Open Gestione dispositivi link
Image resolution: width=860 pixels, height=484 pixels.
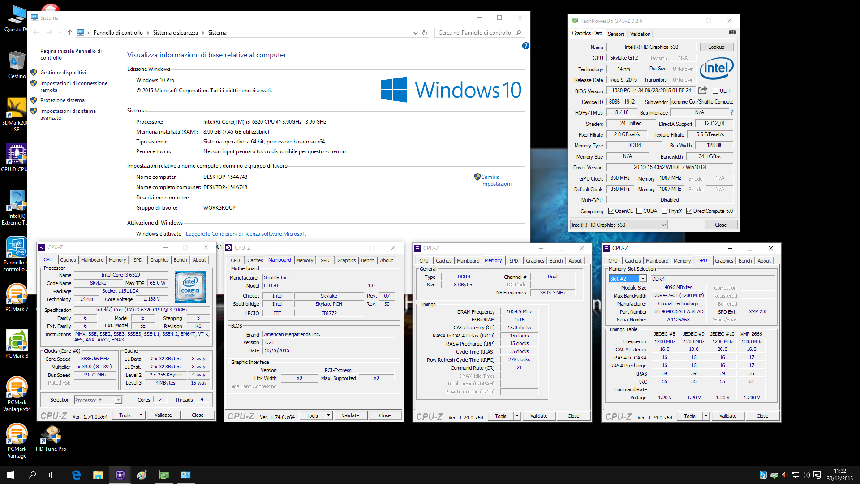(63, 73)
